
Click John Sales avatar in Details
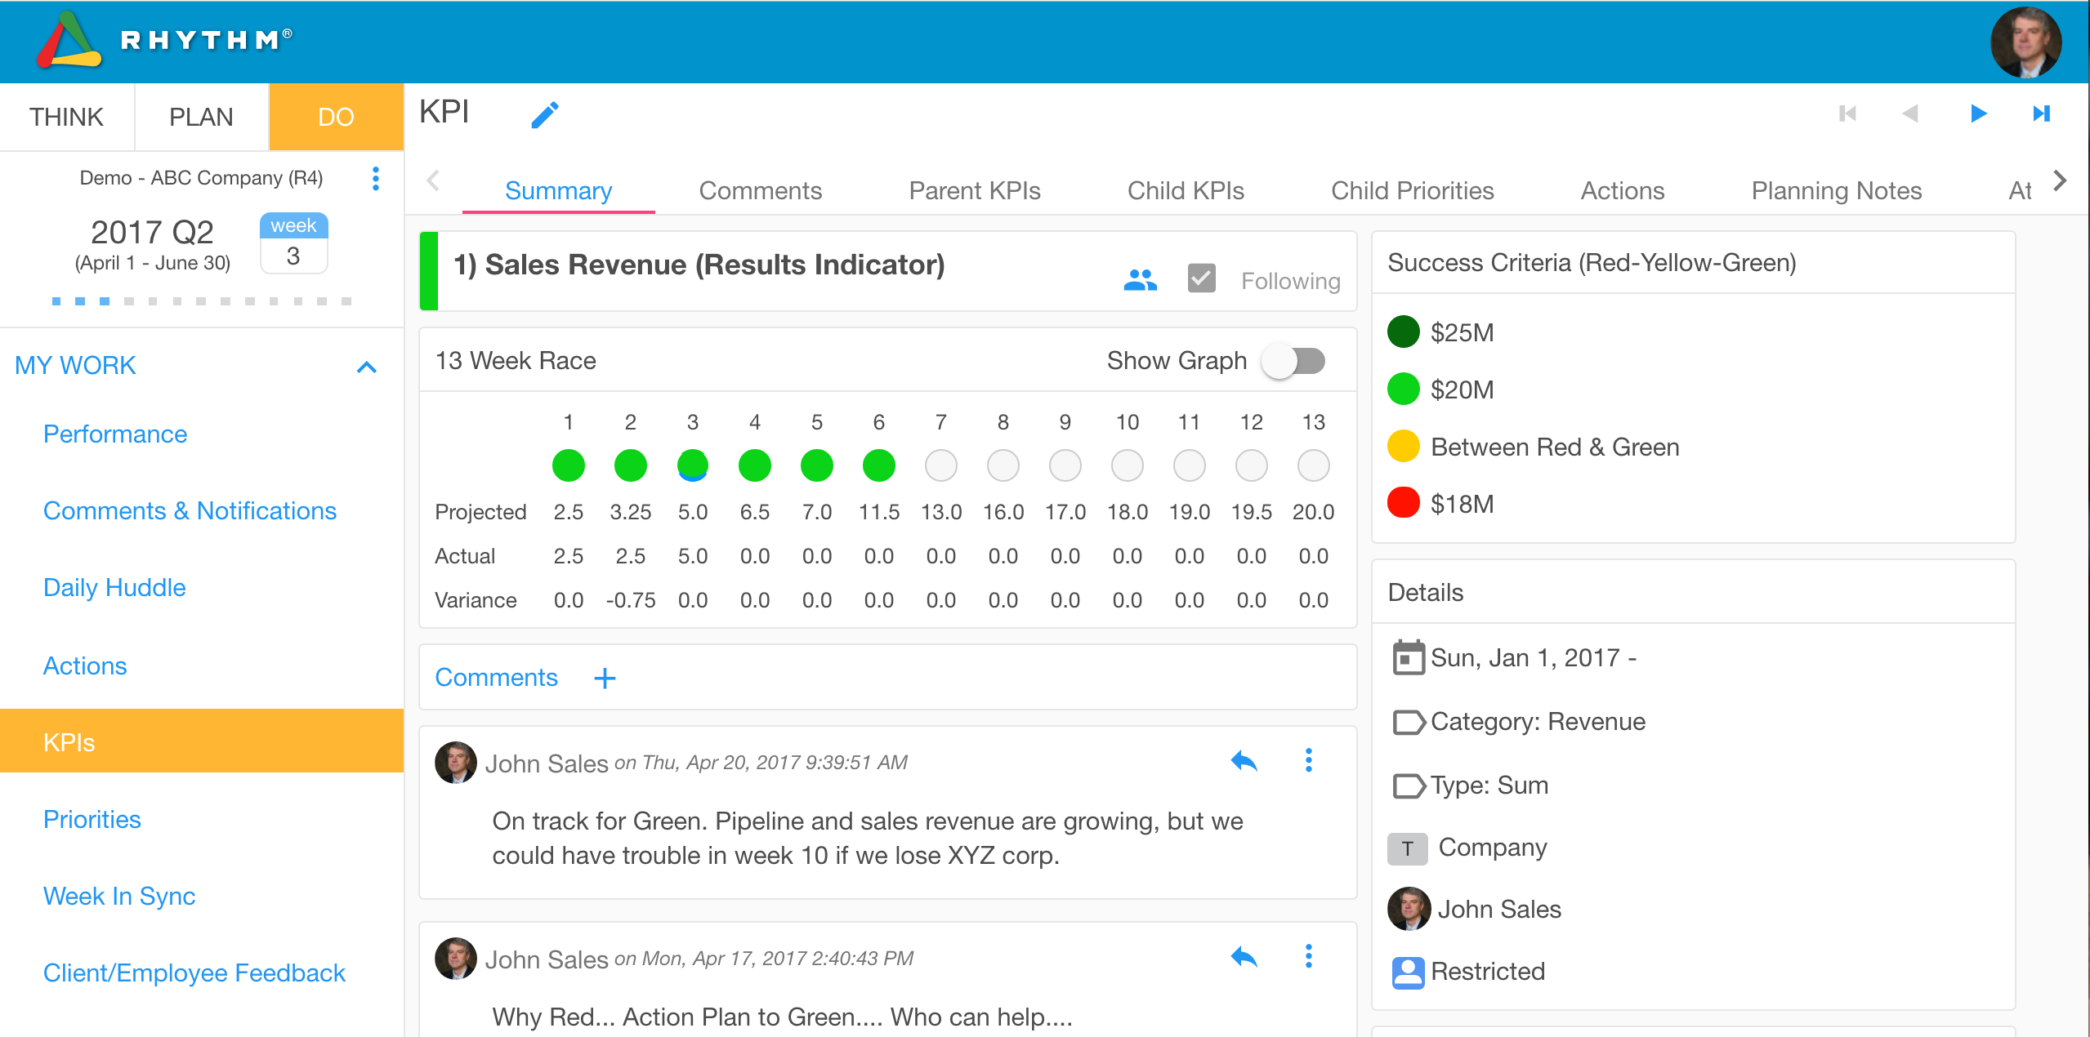pos(1409,909)
